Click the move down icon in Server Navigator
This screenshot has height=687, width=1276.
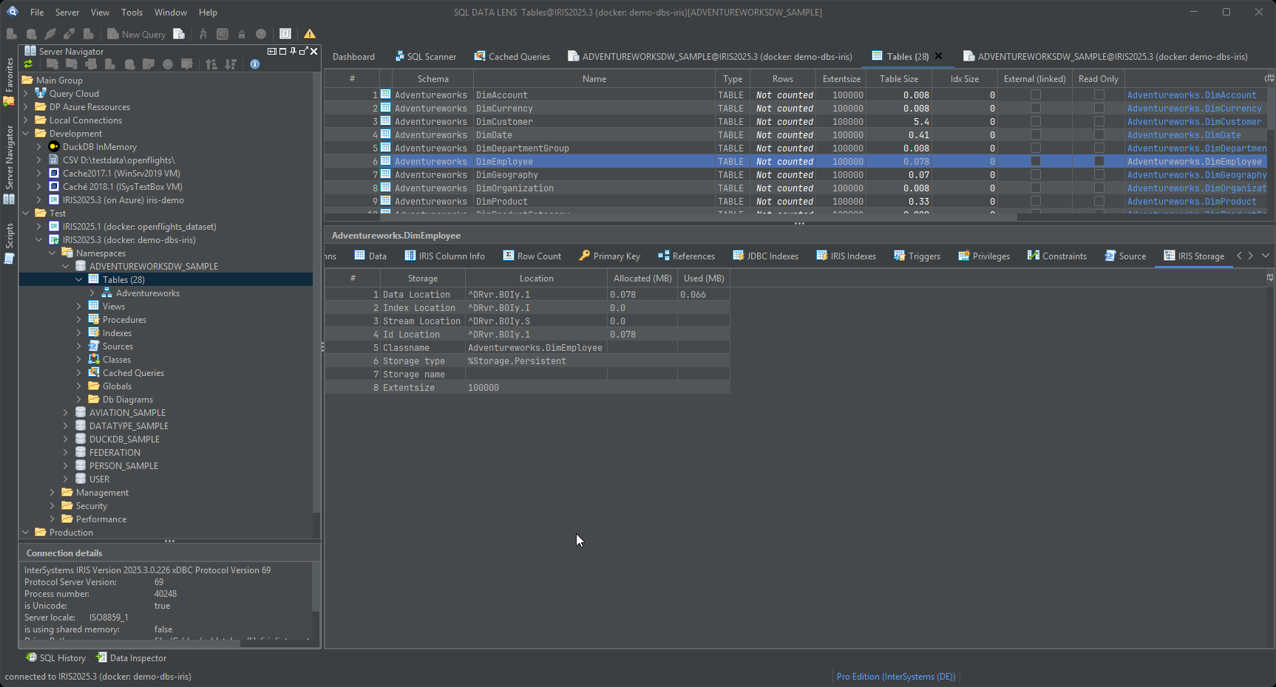pos(231,64)
